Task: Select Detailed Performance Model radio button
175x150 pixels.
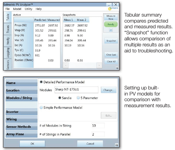Action: click(x=41, y=82)
